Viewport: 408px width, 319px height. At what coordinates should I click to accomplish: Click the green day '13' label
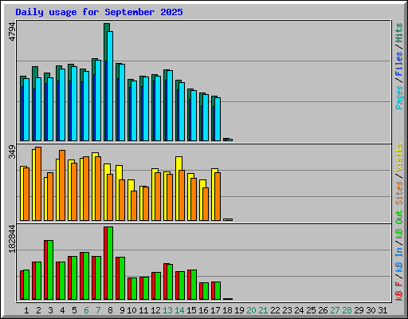point(167,310)
